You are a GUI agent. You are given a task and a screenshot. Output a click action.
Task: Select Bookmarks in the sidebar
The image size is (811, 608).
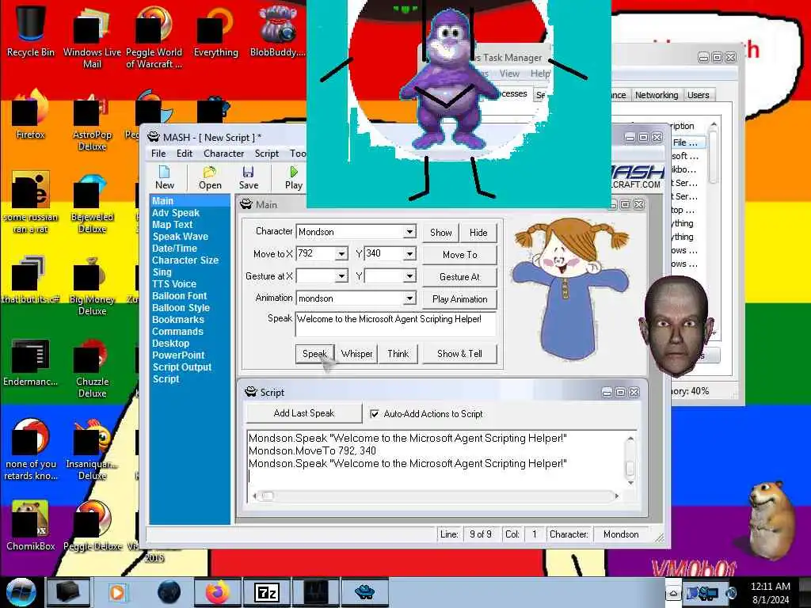[178, 320]
